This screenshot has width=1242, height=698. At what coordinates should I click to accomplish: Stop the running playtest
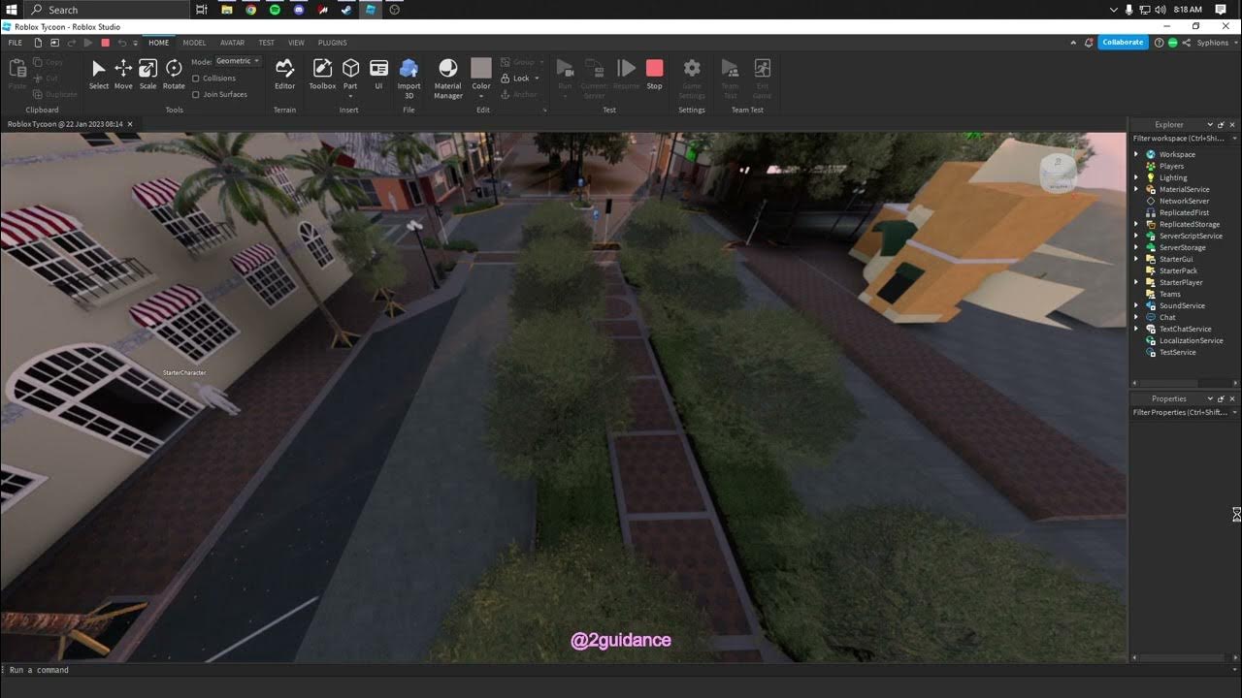pos(655,75)
